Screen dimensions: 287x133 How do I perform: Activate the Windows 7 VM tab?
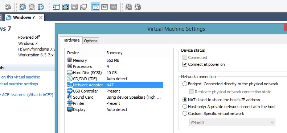(25, 17)
